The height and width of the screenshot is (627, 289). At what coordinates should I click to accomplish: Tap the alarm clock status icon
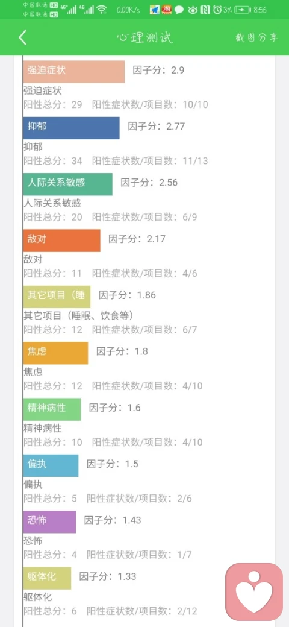tap(217, 10)
